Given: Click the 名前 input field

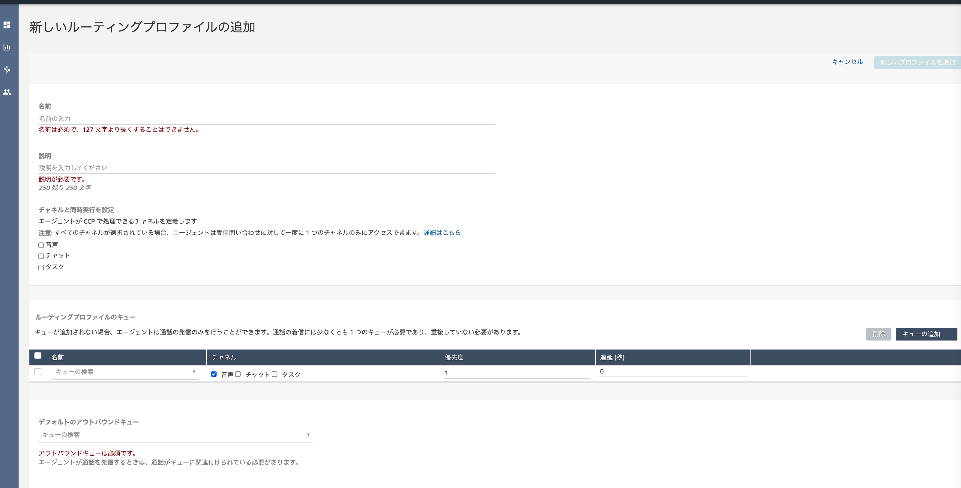Looking at the screenshot, I should click(x=266, y=118).
